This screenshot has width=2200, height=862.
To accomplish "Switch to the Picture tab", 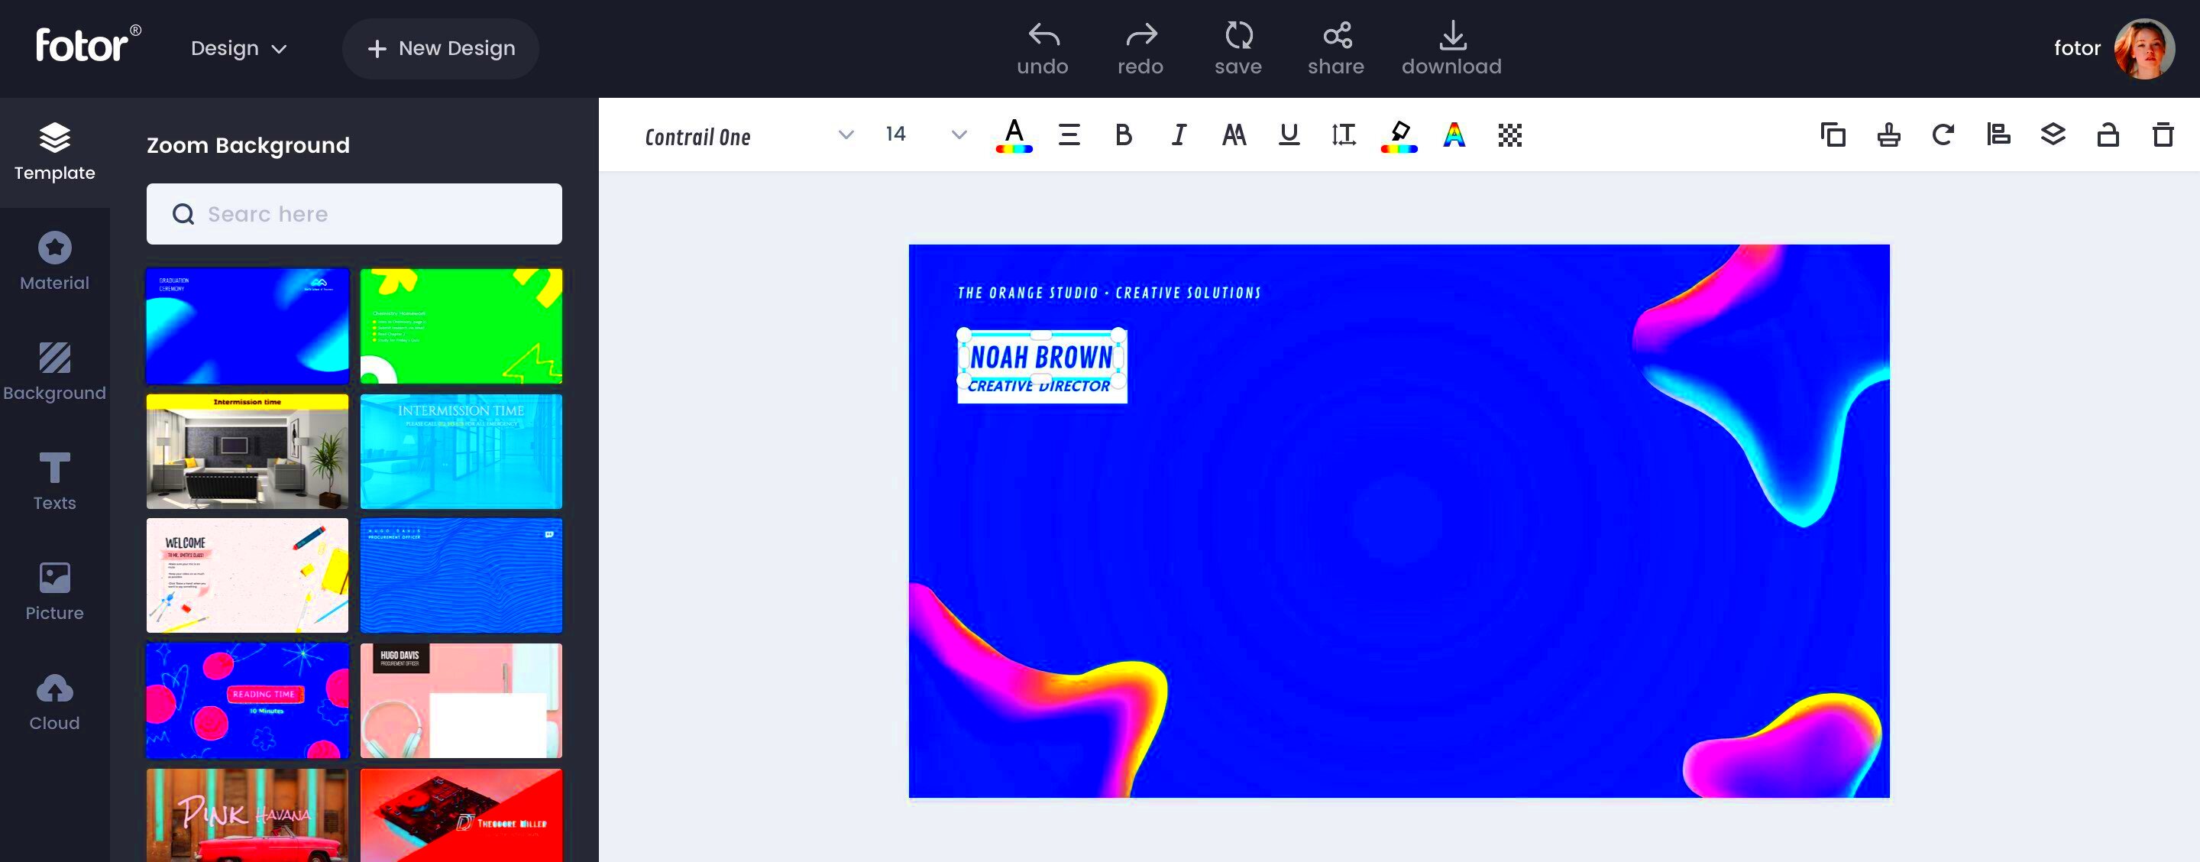I will [x=55, y=592].
